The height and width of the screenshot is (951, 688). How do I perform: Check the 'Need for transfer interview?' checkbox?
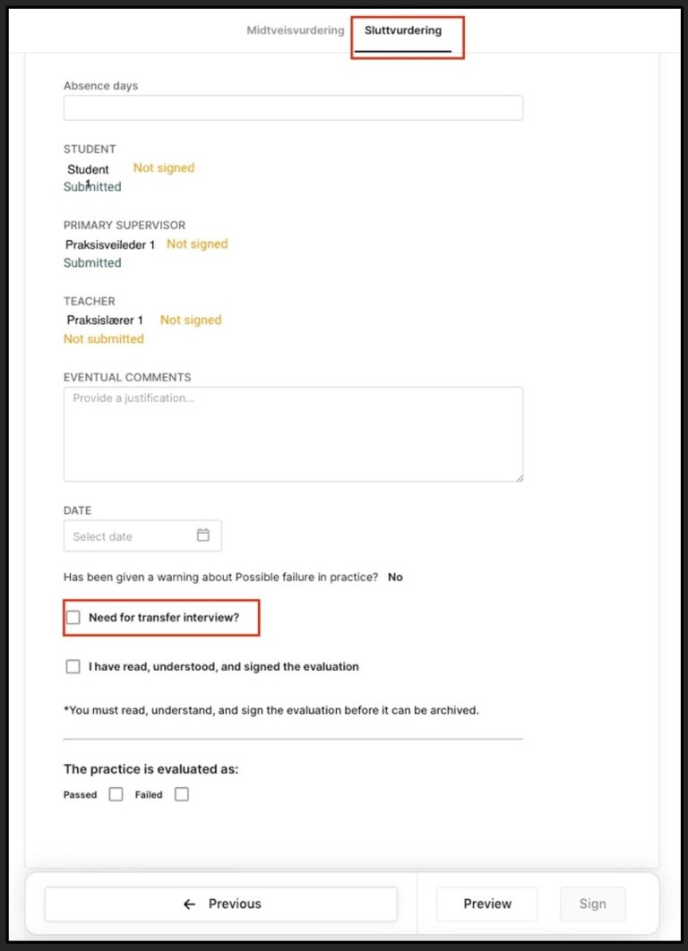click(x=73, y=618)
